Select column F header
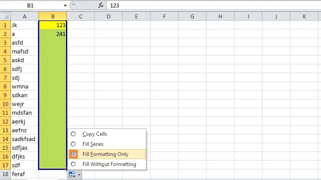The width and height of the screenshot is (321, 180). point(164,16)
